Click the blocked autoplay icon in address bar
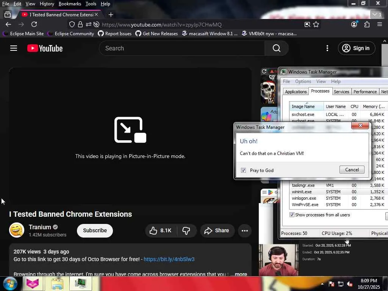 click(97, 24)
